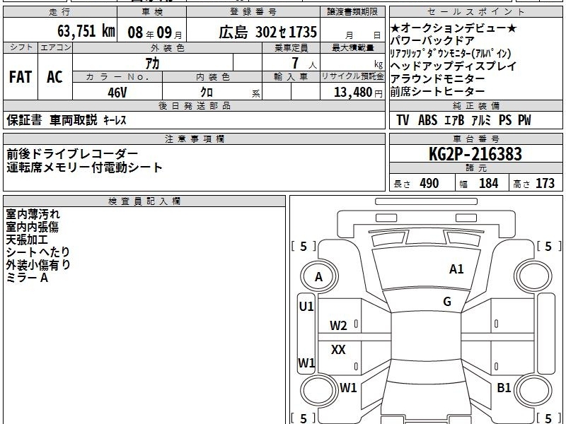Viewport: 566px width, 424px height.
Task: Click the AC air conditioner value
Action: click(54, 76)
